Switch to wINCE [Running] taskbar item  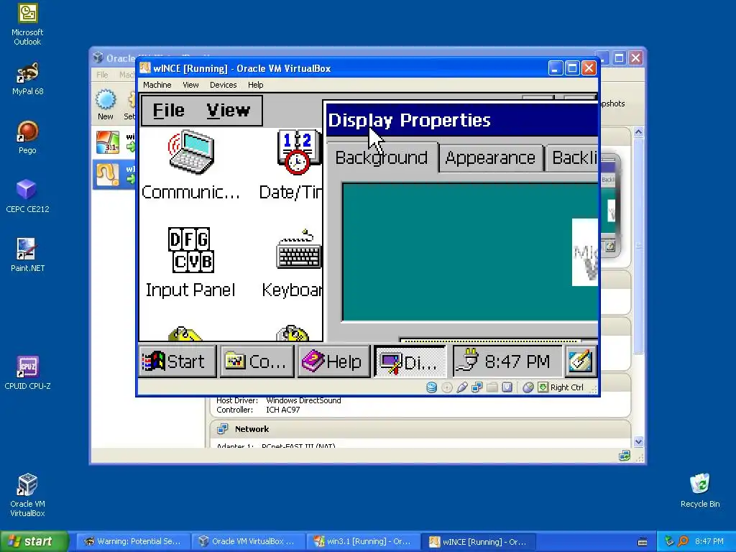[x=479, y=541]
